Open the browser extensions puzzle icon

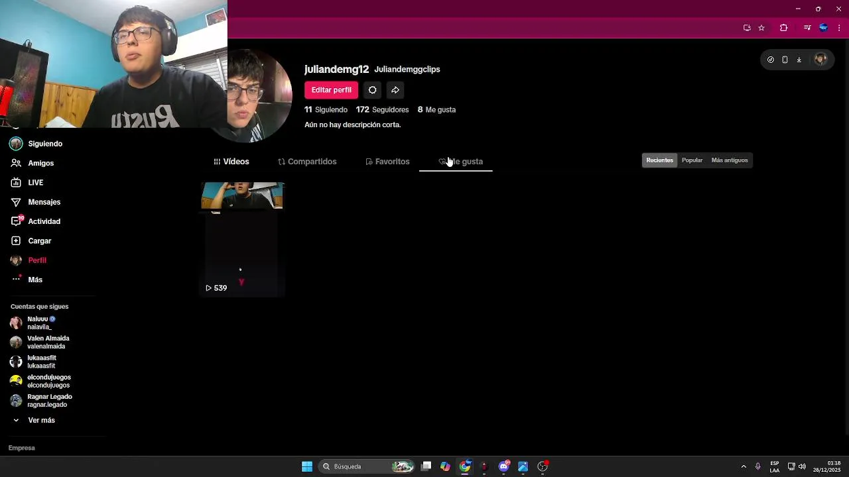pos(783,28)
